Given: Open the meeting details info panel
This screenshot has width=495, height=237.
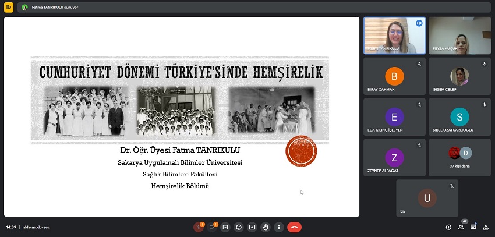Looking at the screenshot, I should pos(448,227).
